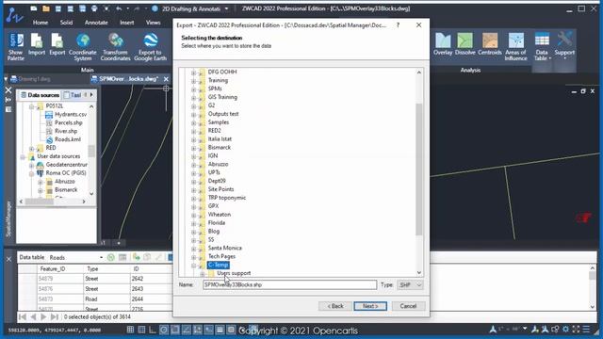This screenshot has width=603, height=339.
Task: Open settings gear in status bar
Action: pos(565,329)
